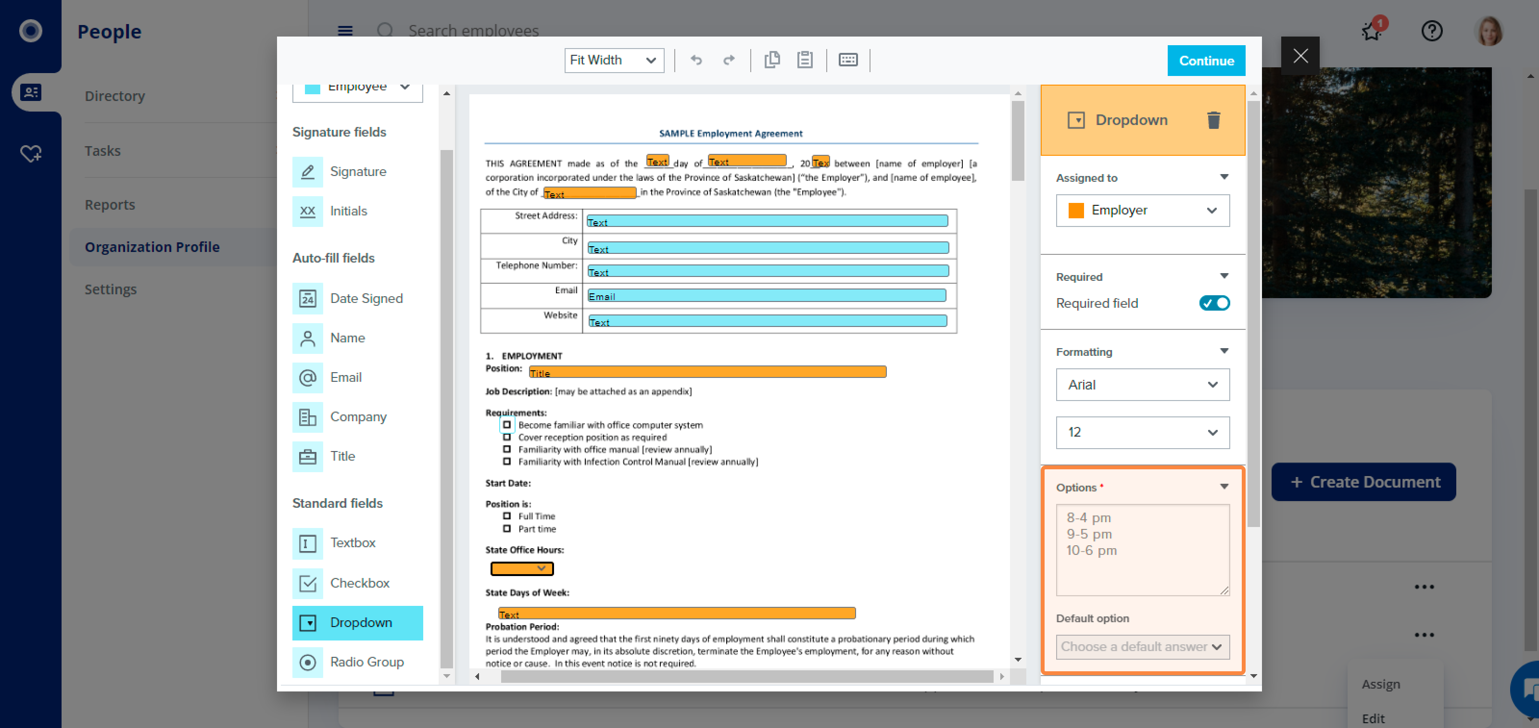
Task: Check the Become familiar with office computer box
Action: pyautogui.click(x=506, y=425)
